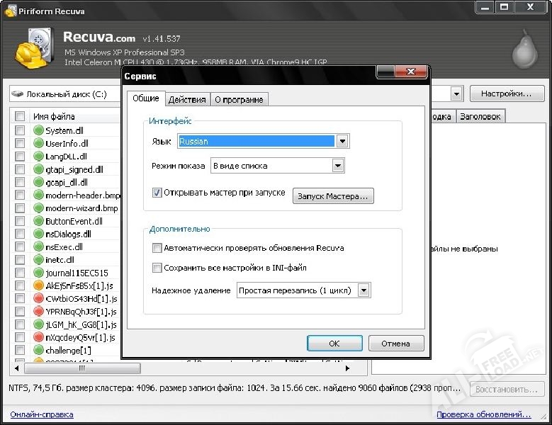Click the red status dot beside CWtbiO543Hd[1].js
This screenshot has height=425, width=552.
(x=38, y=298)
